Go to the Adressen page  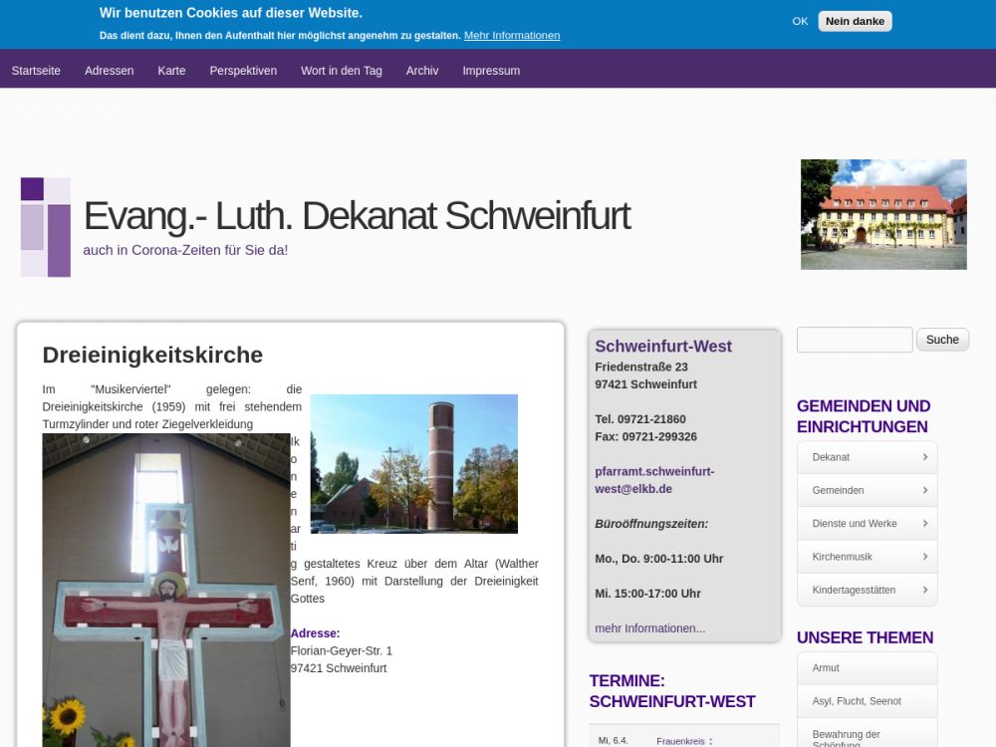(109, 71)
